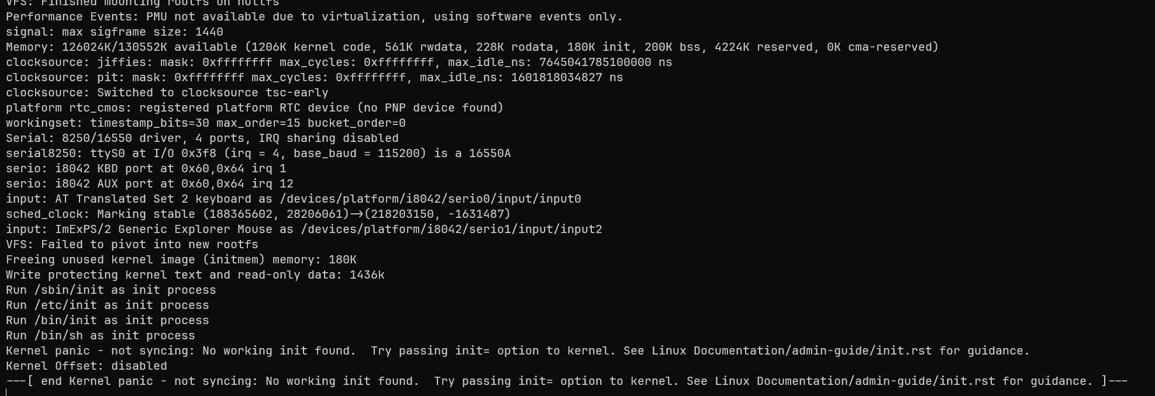Image resolution: width=1155 pixels, height=396 pixels.
Task: Click the ImExPS/2 Generic Explorer Mouse line
Action: (304, 230)
